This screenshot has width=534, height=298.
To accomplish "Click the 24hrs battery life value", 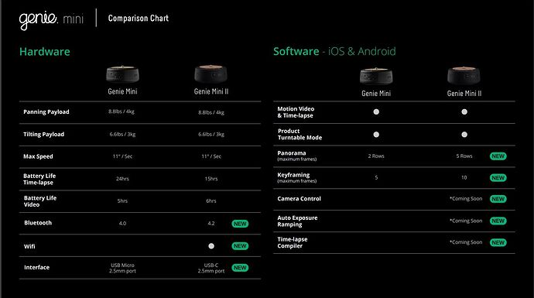I will [122, 179].
